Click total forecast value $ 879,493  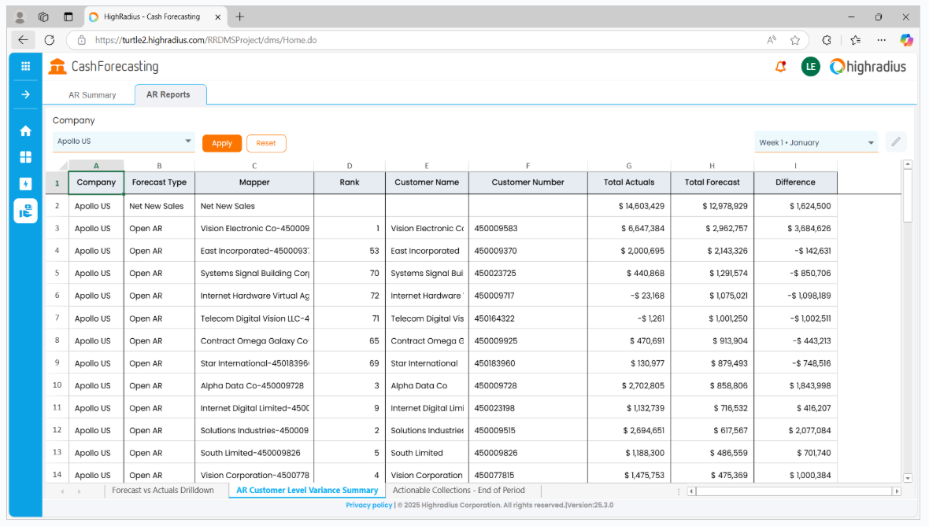712,363
